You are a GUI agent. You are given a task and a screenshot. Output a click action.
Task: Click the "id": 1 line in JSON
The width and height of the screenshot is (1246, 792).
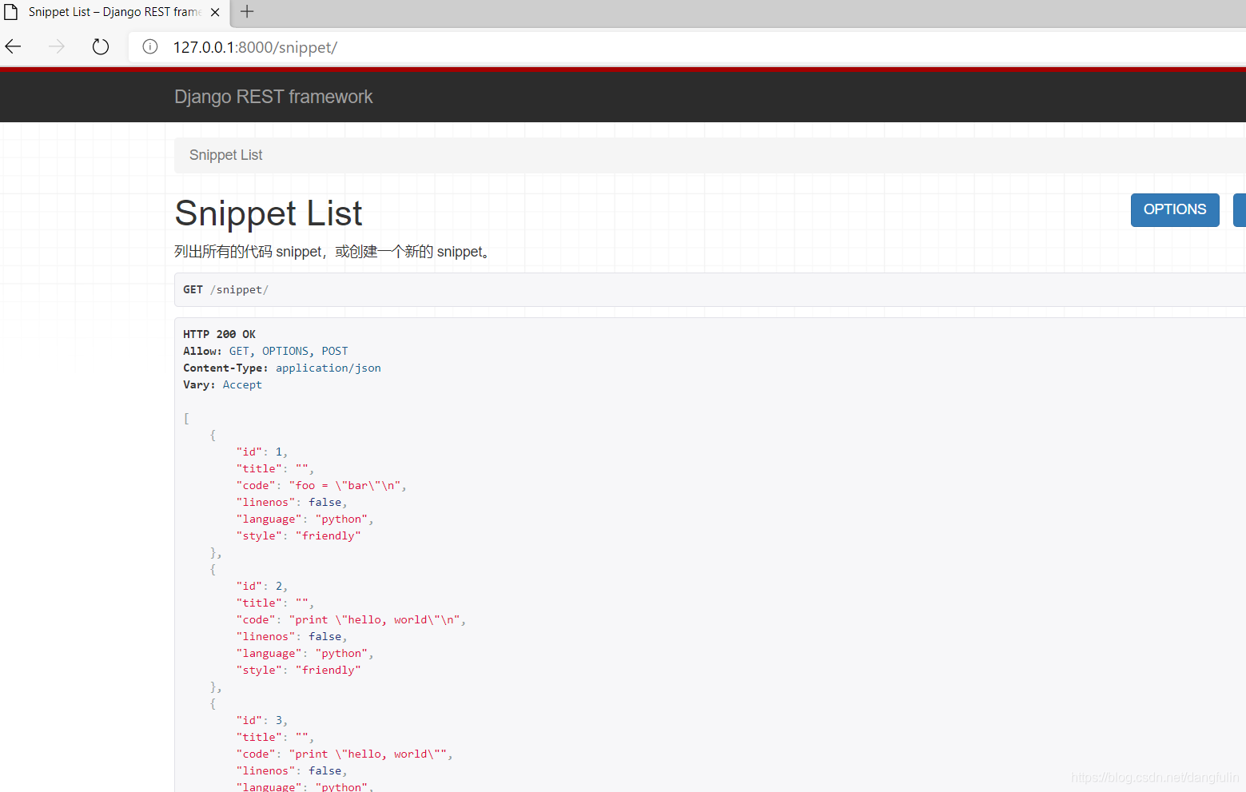coord(262,452)
